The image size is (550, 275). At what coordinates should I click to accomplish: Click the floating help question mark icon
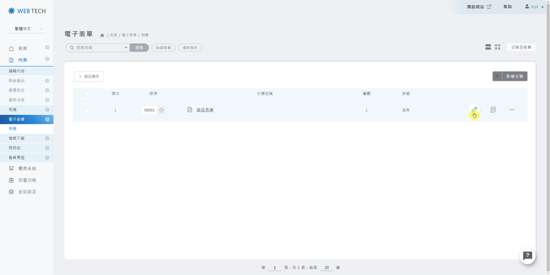click(x=527, y=256)
